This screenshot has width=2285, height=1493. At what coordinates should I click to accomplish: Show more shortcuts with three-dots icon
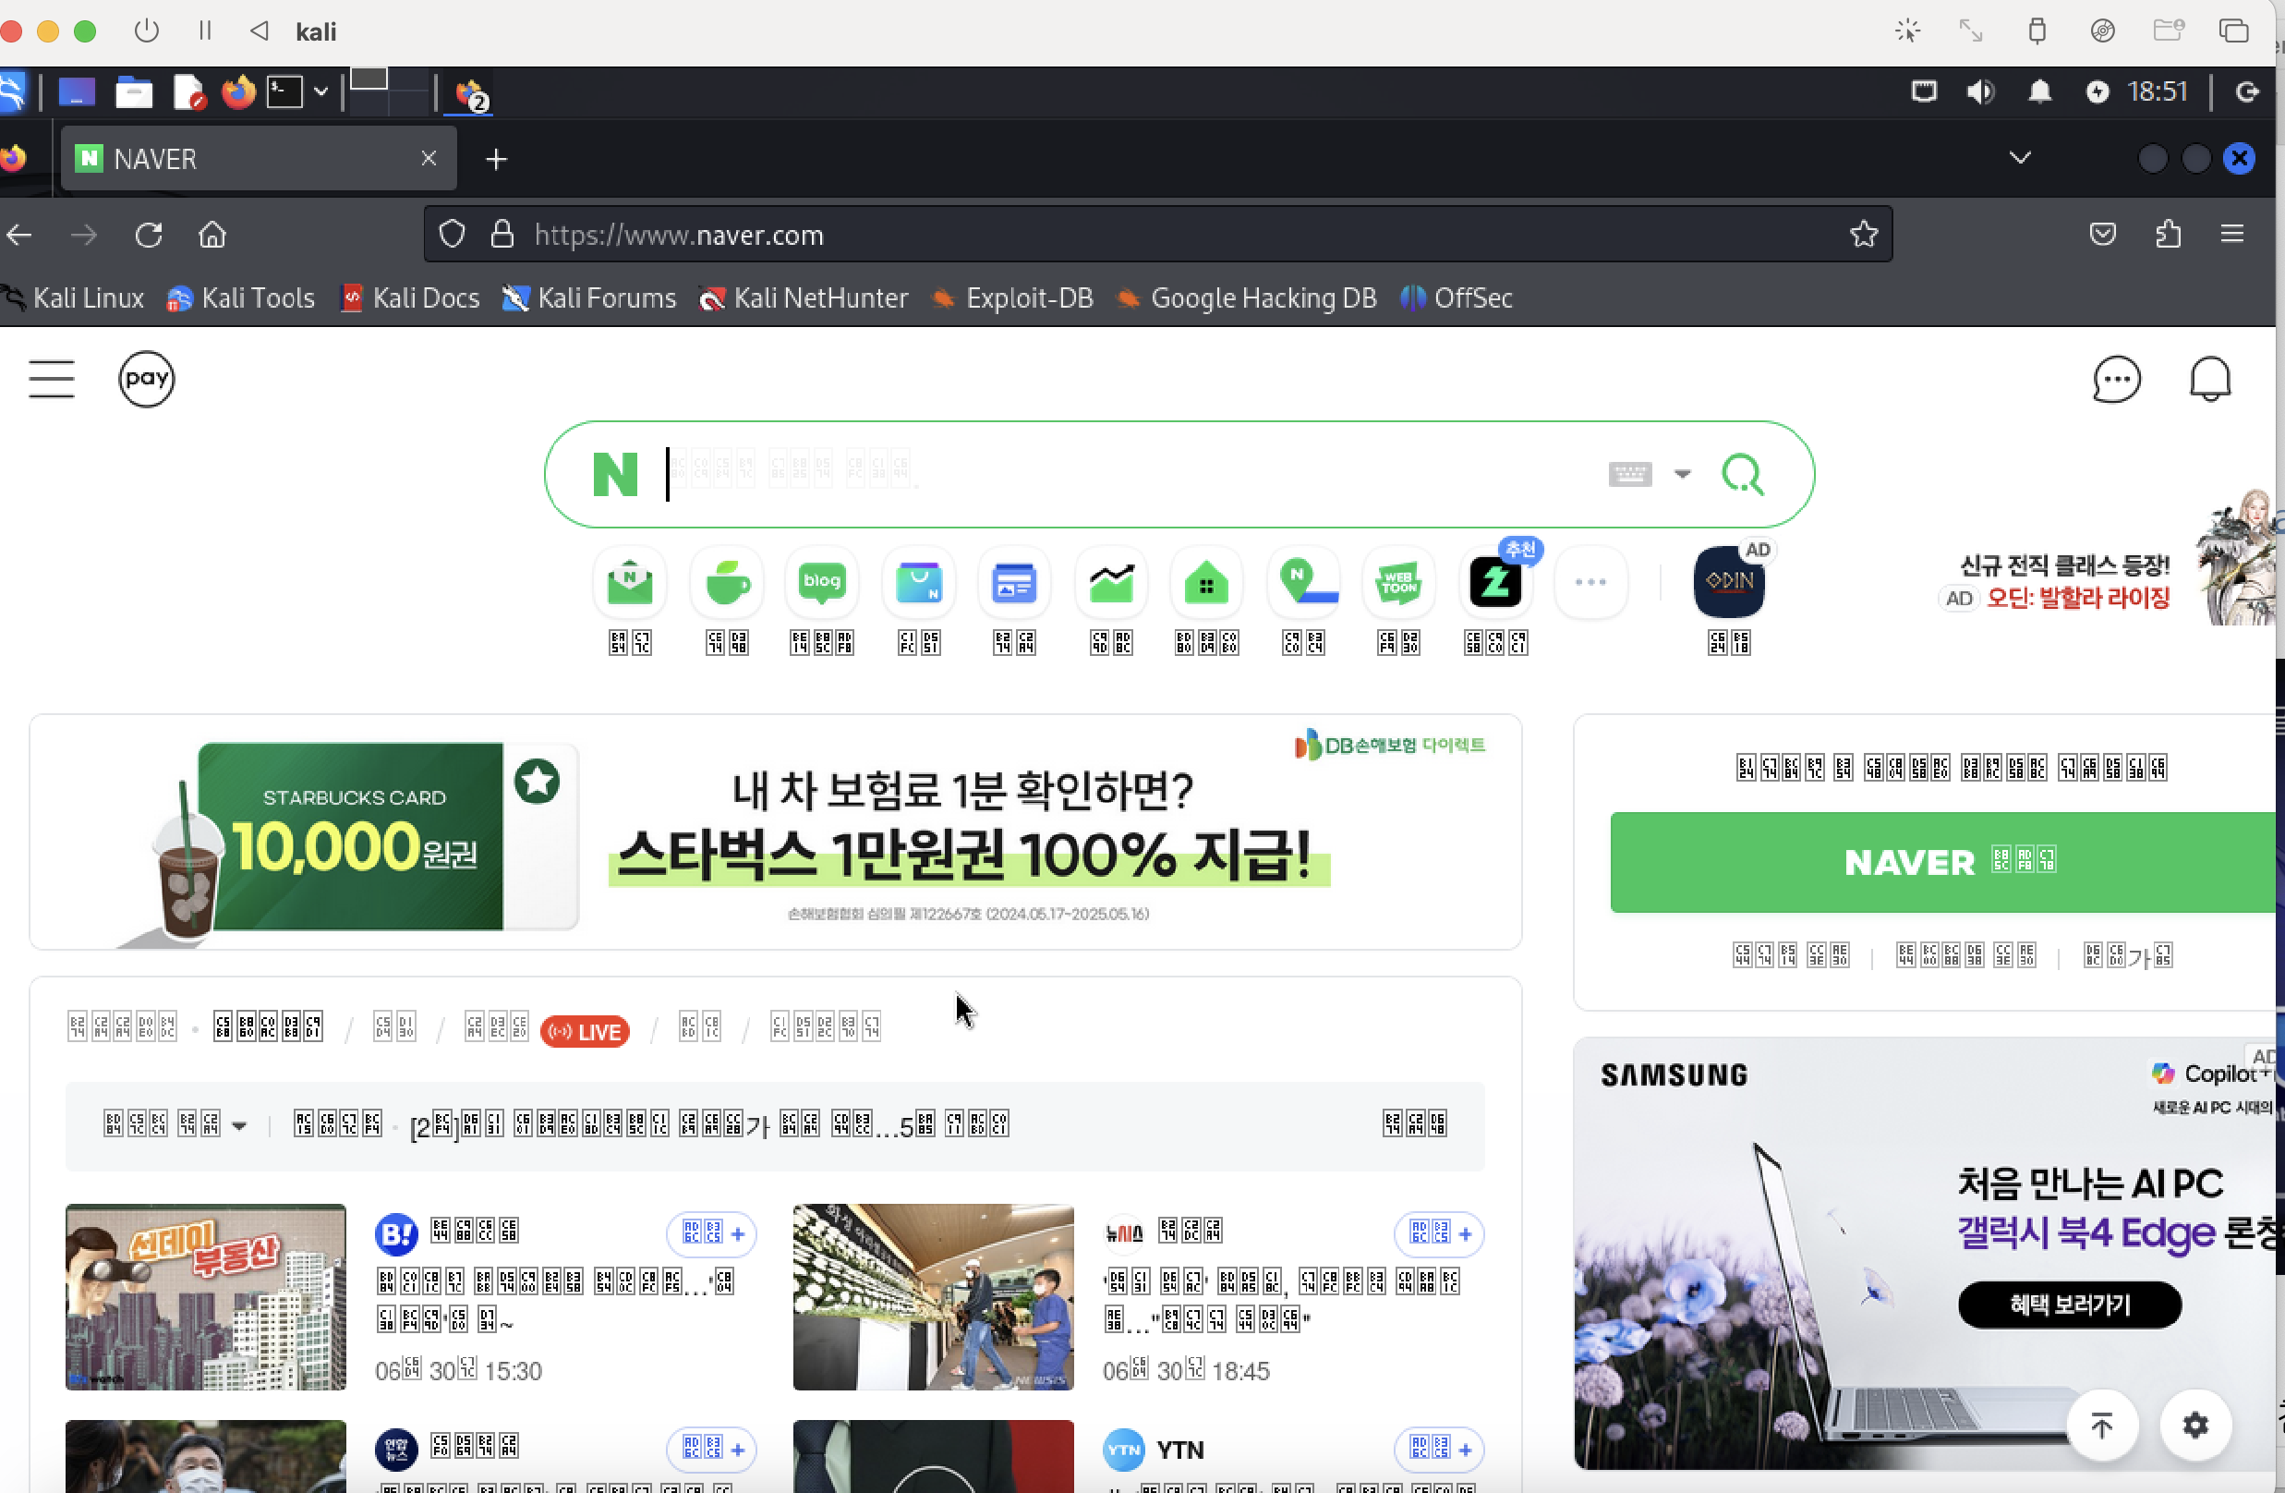[x=1590, y=582]
